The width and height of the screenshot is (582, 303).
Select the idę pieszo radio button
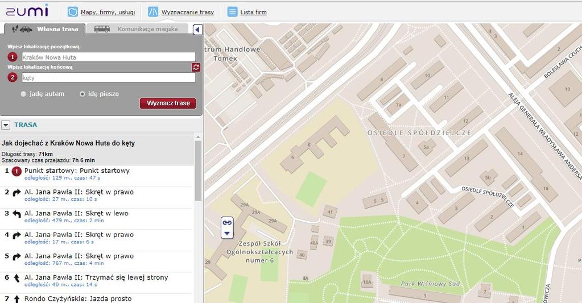82,94
